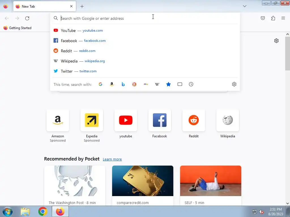Screen dimensions: 290x217
Task: Search this time with Wikipedia icon
Action: (x=157, y=84)
